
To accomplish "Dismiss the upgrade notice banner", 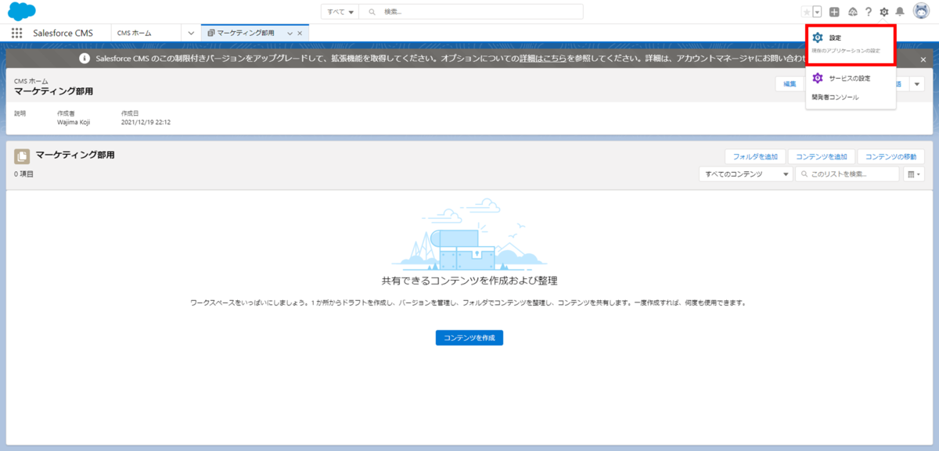I will tap(923, 59).
